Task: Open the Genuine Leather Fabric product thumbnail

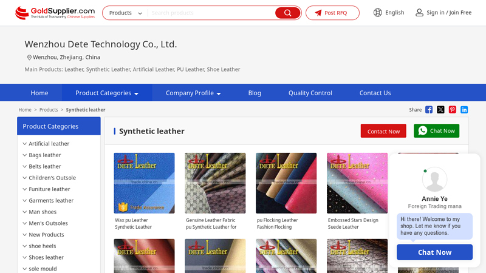Action: [215, 183]
